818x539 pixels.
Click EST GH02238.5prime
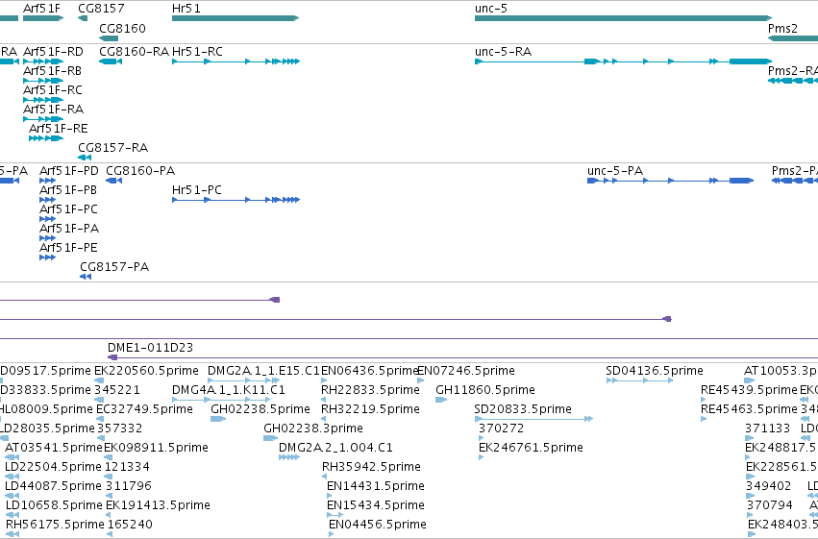pos(260,409)
